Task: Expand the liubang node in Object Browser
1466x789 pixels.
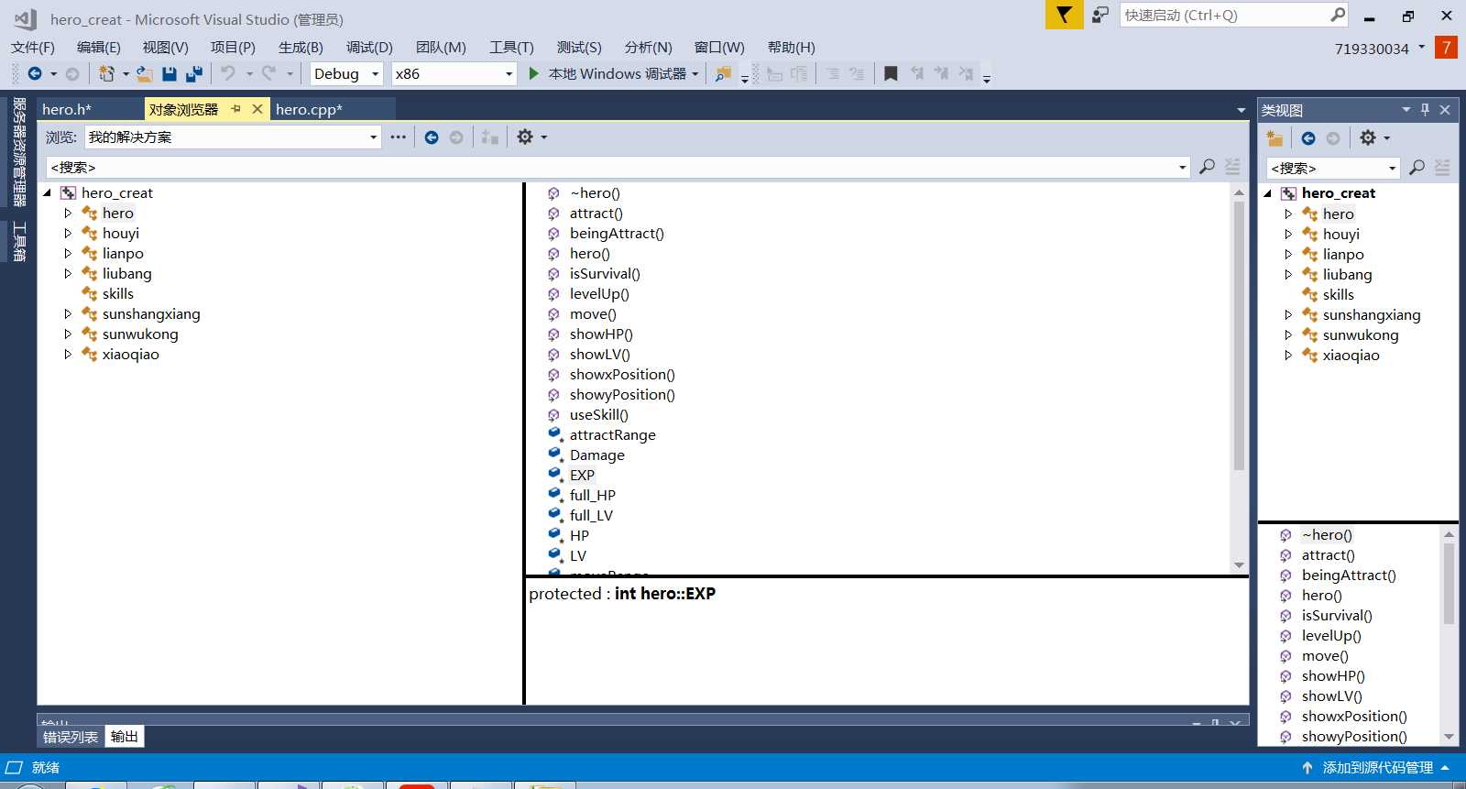Action: pyautogui.click(x=68, y=273)
